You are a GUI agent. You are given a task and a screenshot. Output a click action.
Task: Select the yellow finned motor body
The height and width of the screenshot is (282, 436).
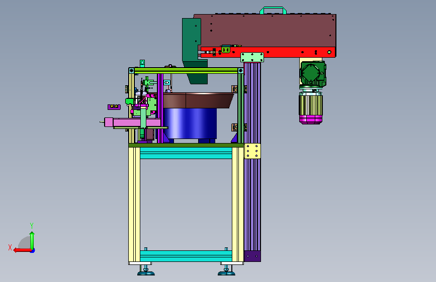311,105
